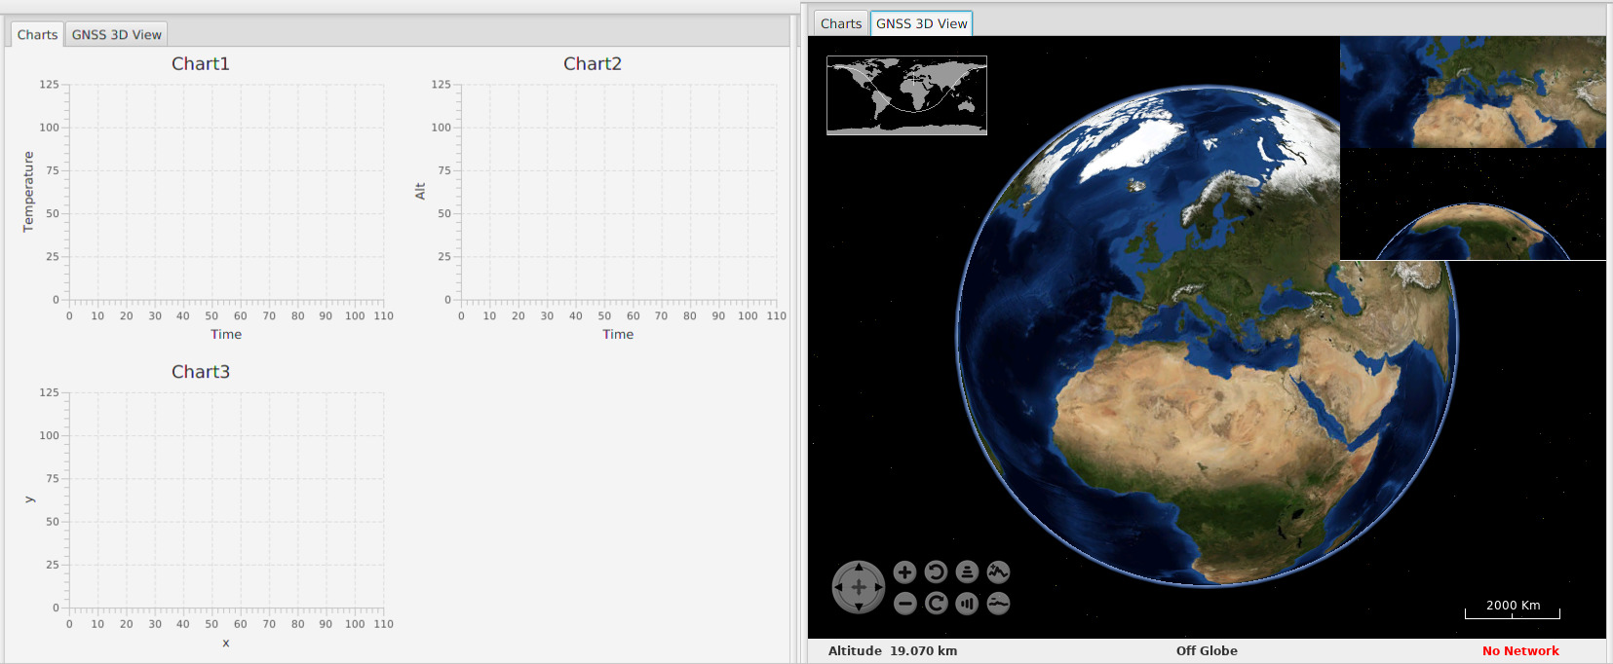Click the Off Globe status text

[1207, 650]
